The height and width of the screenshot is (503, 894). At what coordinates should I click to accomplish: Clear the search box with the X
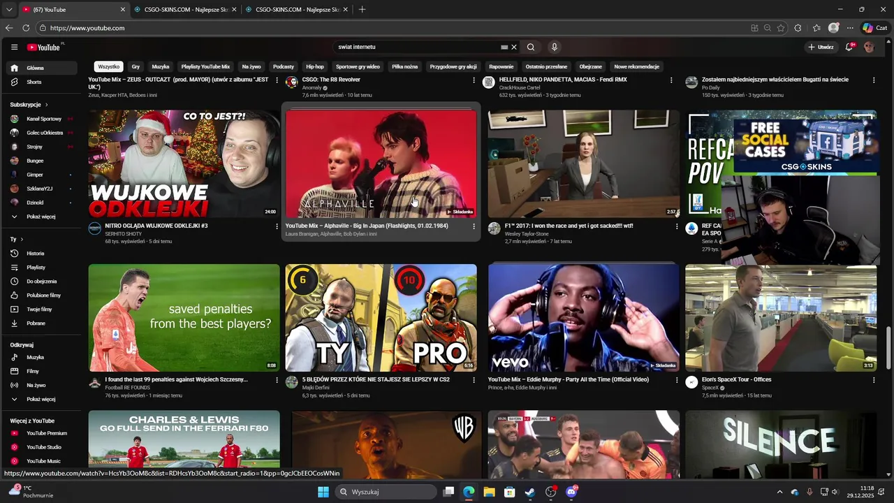click(x=514, y=47)
